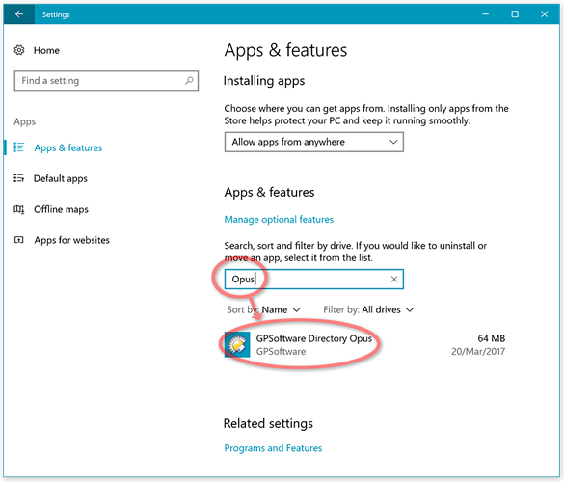This screenshot has width=564, height=482.
Task: Expand the Sort by Name dropdown
Action: click(263, 309)
